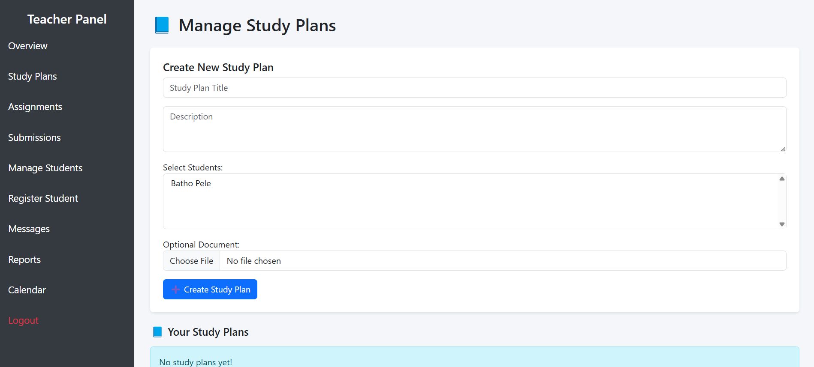Click Choose File for the optional document

pyautogui.click(x=191, y=260)
